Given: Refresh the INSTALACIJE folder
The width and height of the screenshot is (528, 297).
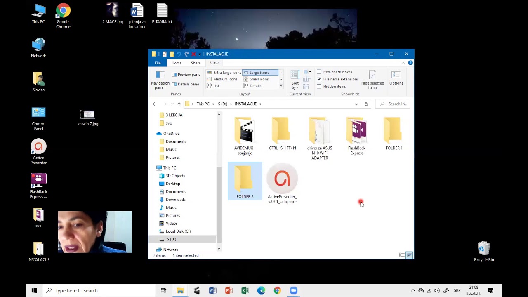Looking at the screenshot, I should click(366, 104).
